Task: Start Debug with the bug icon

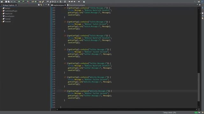Action: [15, 2]
